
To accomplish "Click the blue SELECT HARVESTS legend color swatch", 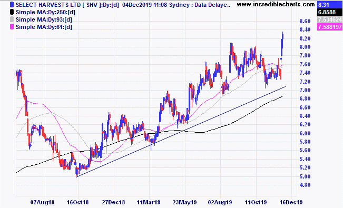I will click(x=12, y=5).
